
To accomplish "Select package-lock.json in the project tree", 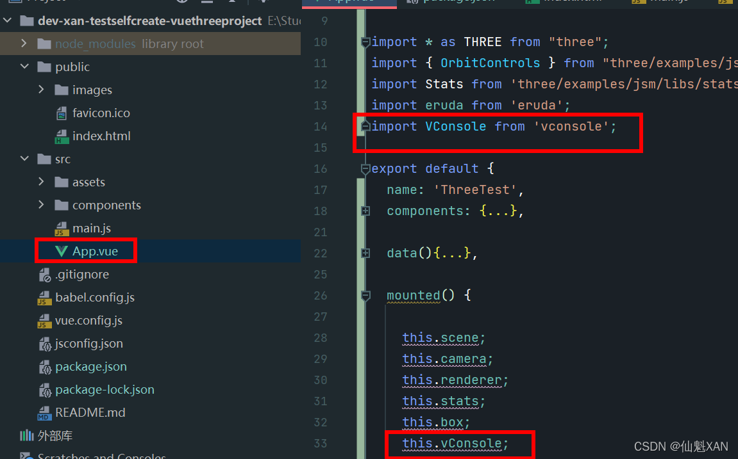I will coord(105,389).
